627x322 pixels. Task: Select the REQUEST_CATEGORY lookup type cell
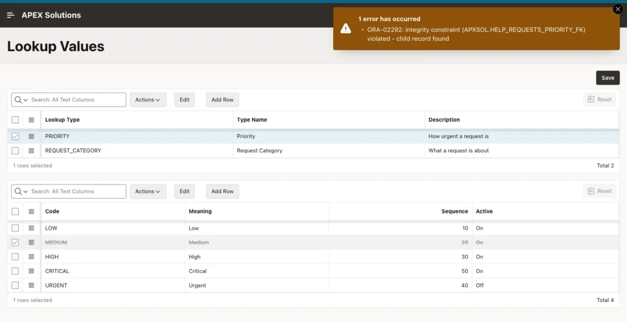click(137, 151)
